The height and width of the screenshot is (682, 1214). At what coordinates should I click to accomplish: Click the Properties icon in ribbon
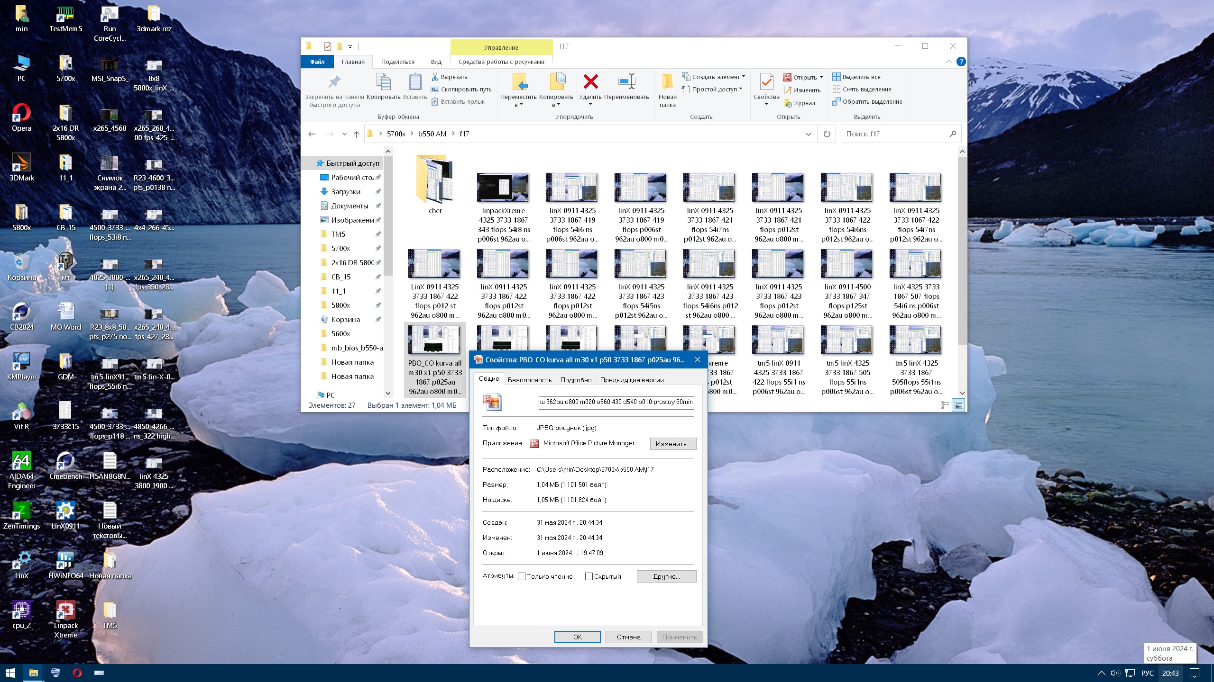[766, 82]
